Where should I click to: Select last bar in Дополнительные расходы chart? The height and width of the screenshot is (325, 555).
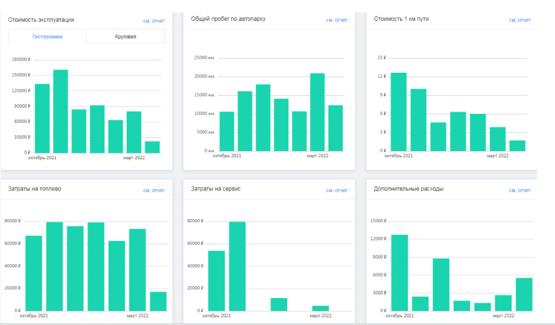point(524,294)
